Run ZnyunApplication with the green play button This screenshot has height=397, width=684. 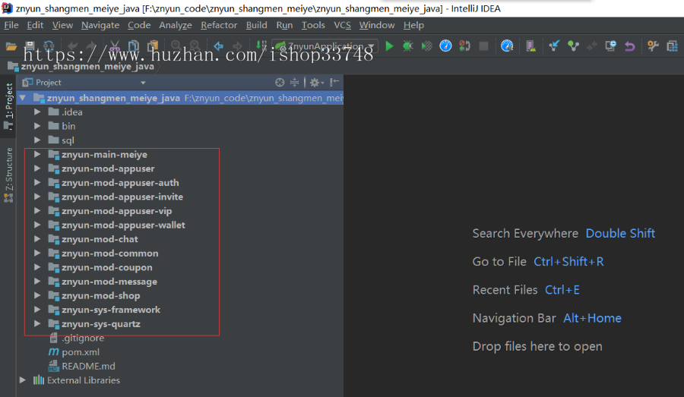[x=389, y=46]
